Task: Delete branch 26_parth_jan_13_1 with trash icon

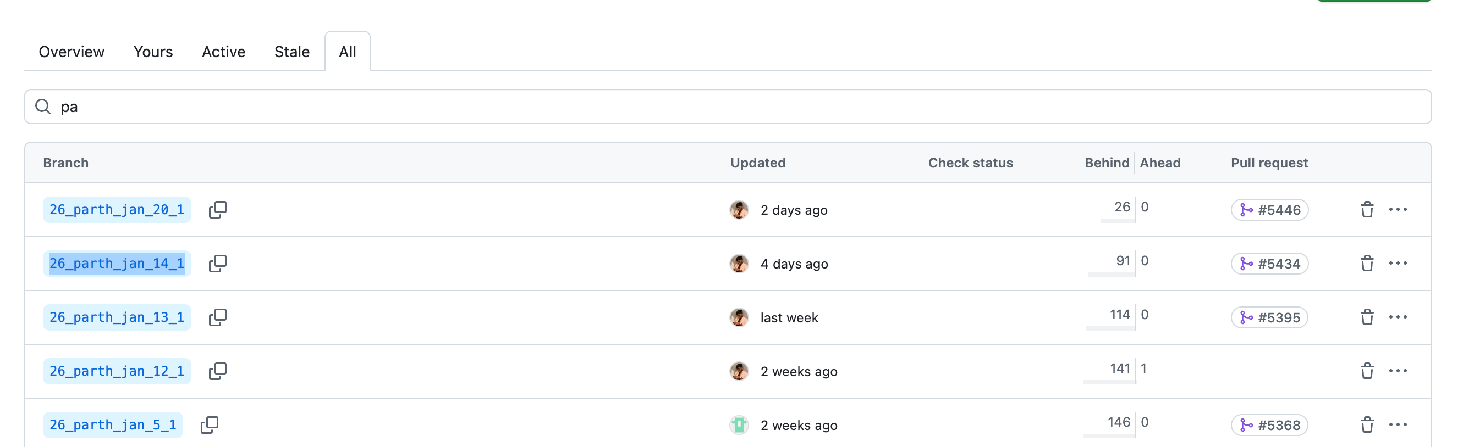Action: (x=1366, y=317)
